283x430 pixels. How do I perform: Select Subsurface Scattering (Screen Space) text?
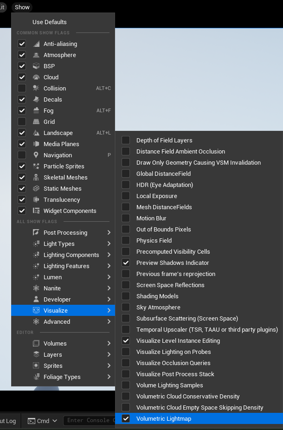(x=187, y=319)
